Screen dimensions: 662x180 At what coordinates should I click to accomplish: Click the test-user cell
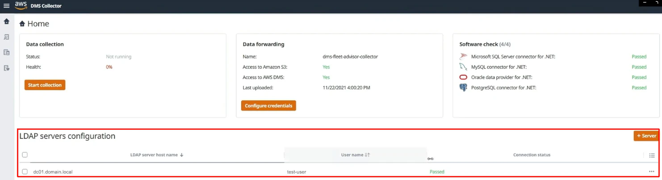click(x=297, y=172)
